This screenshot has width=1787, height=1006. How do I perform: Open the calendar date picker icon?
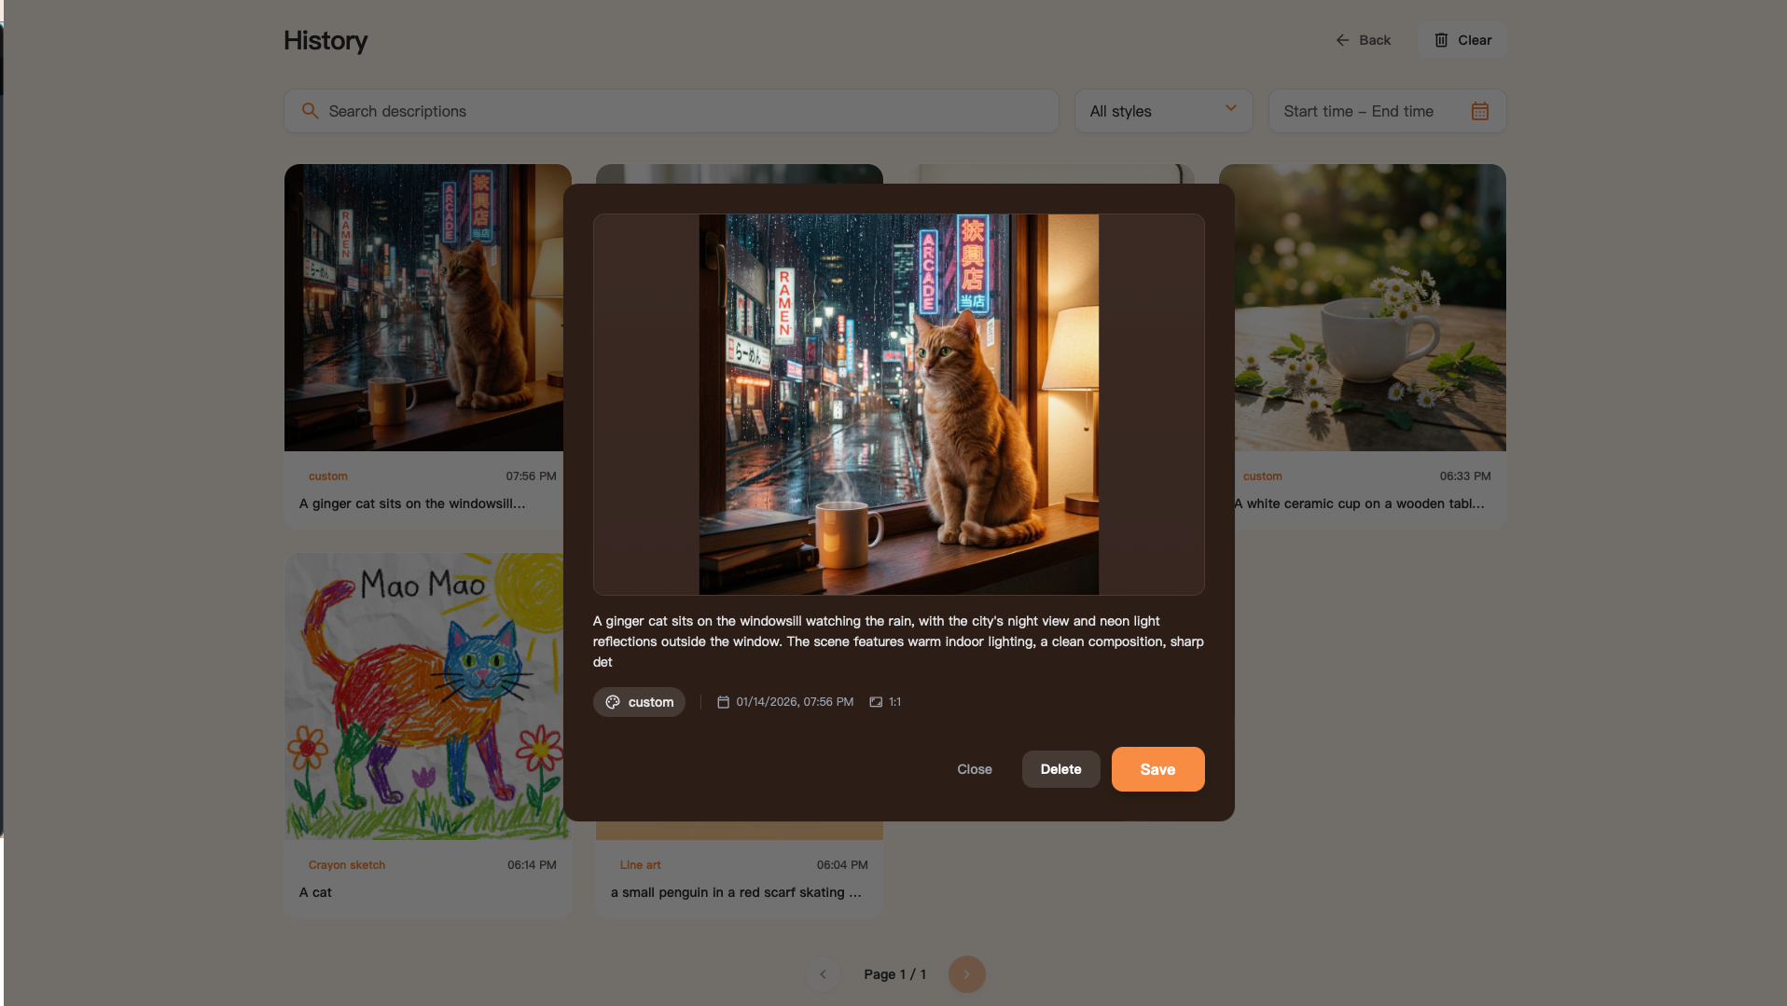tap(1479, 111)
